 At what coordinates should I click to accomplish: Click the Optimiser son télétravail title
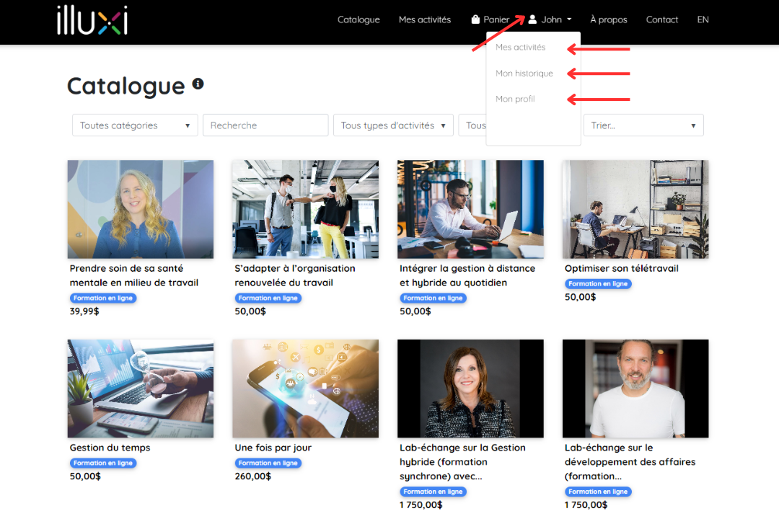(622, 268)
